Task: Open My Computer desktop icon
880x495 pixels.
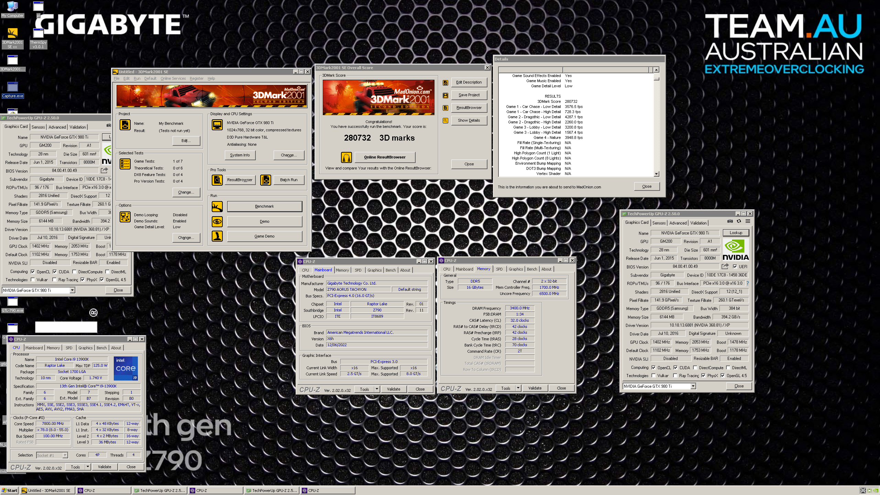Action: click(12, 9)
